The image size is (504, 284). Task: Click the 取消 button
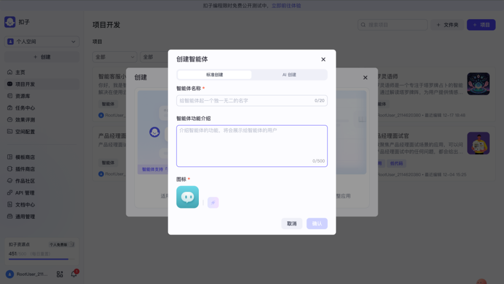292,224
